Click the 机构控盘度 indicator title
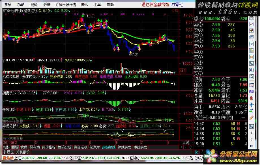 pyautogui.click(x=11, y=77)
